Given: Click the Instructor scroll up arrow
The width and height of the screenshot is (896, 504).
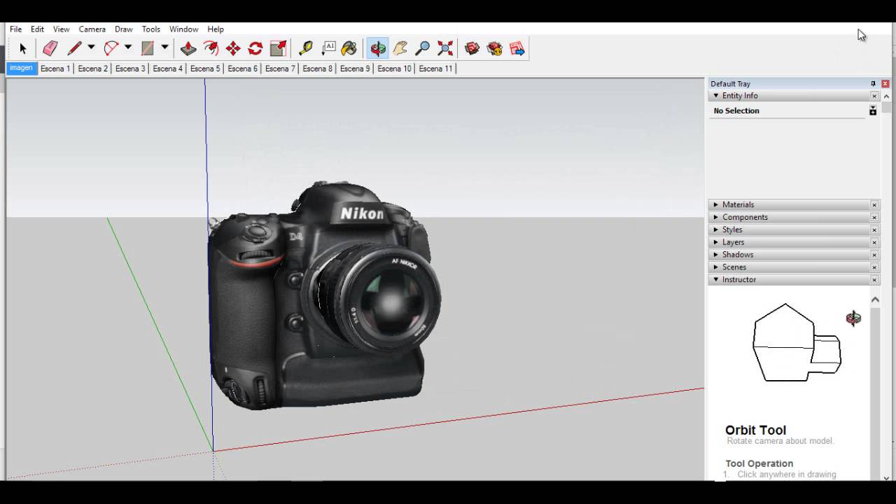Looking at the screenshot, I should click(875, 300).
